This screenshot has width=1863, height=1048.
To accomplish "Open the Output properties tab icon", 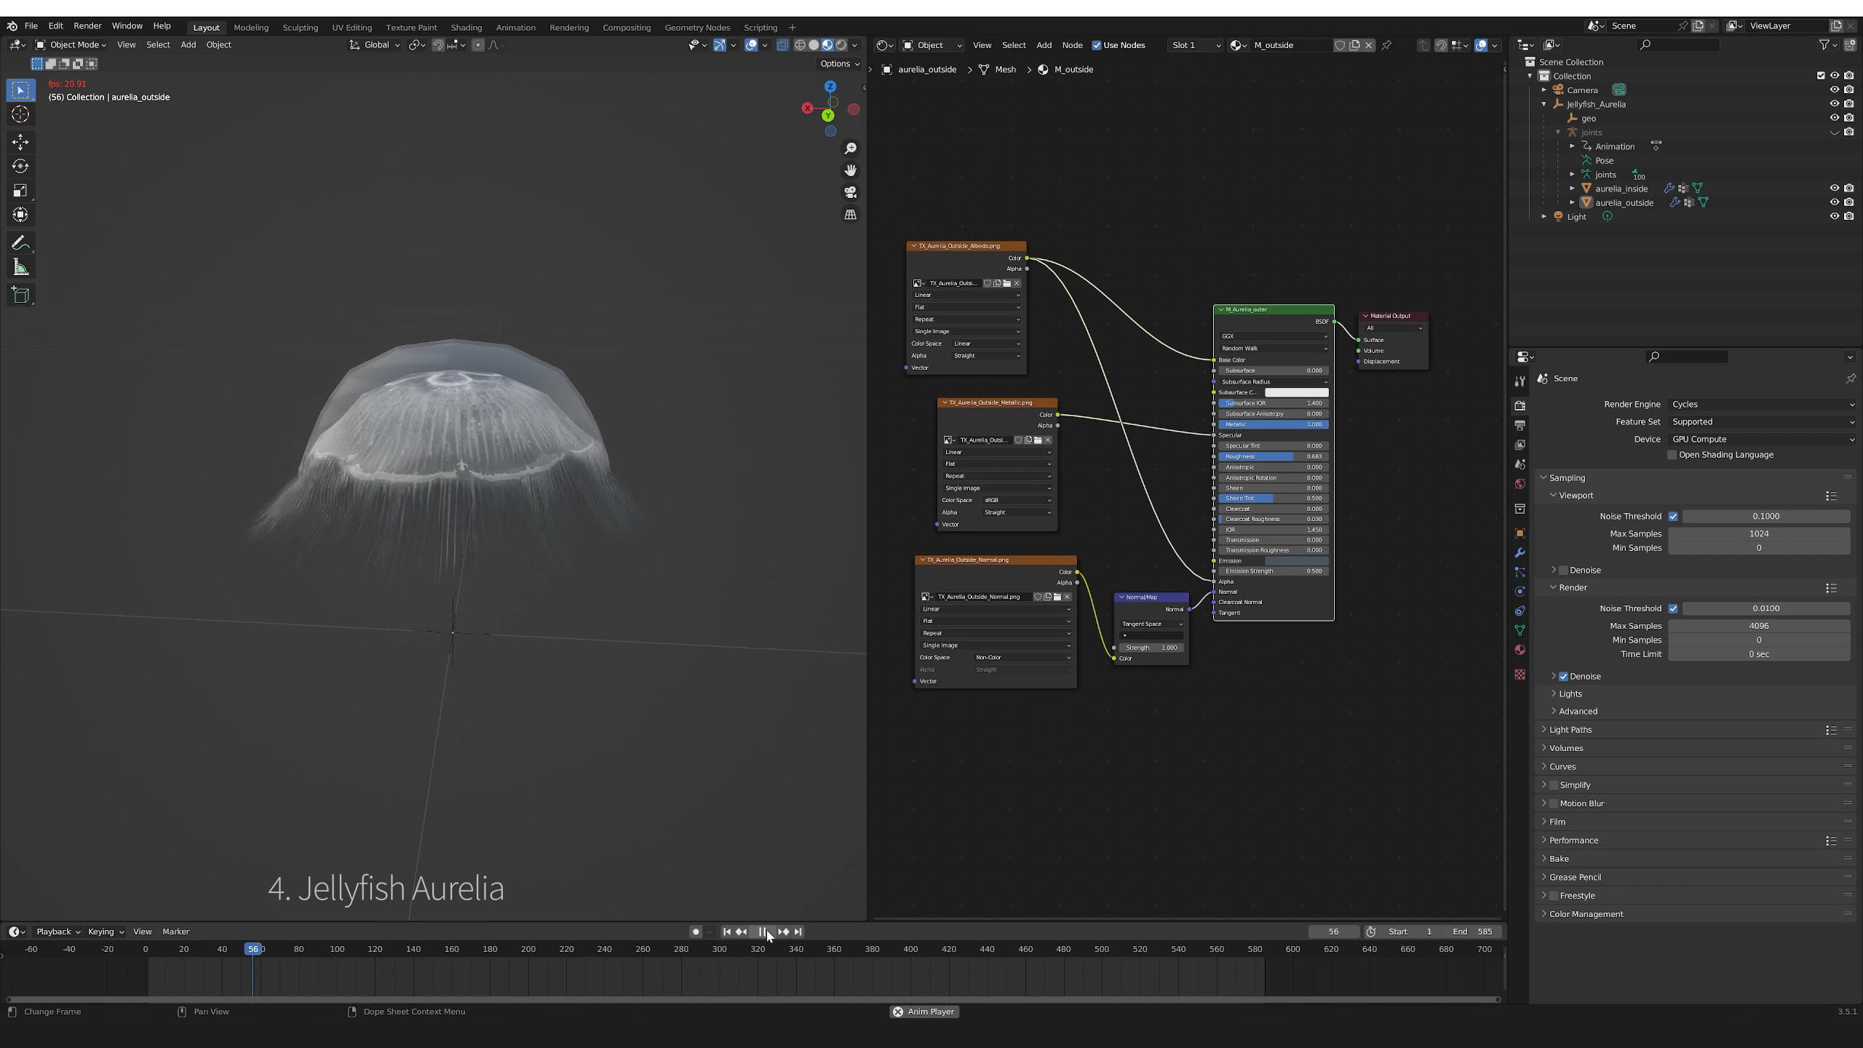I will [x=1520, y=425].
